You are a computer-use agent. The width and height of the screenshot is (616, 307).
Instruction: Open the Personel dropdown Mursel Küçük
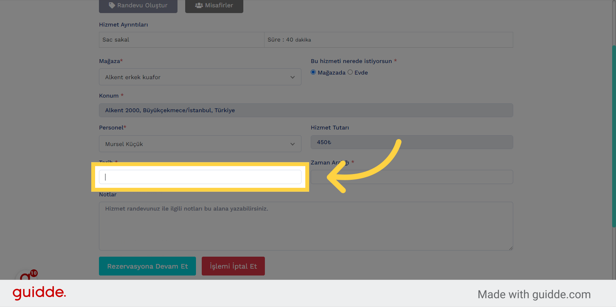coord(200,144)
